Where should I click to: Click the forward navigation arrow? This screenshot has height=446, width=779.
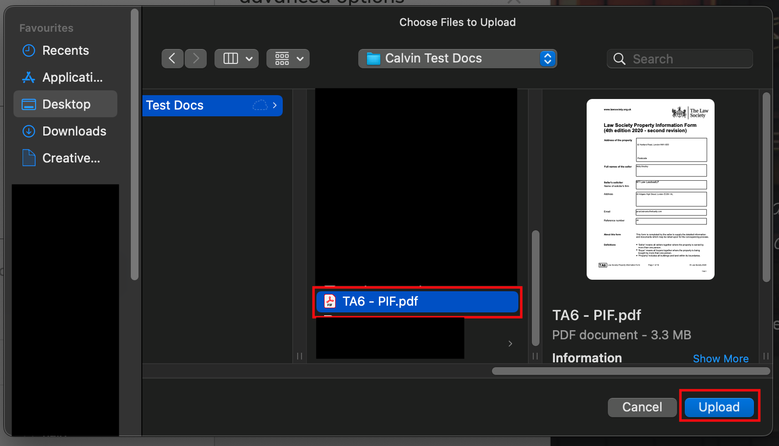(x=195, y=58)
